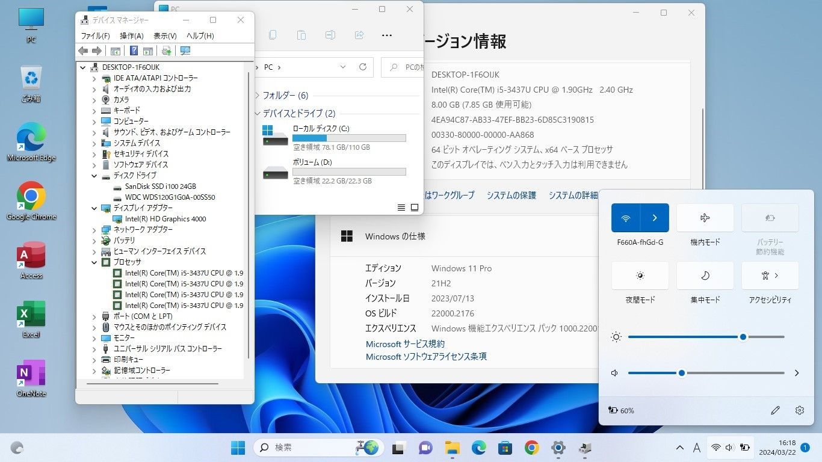This screenshot has width=822, height=462.
Task: Click the blue help icon in Device Manager
Action: pyautogui.click(x=134, y=51)
